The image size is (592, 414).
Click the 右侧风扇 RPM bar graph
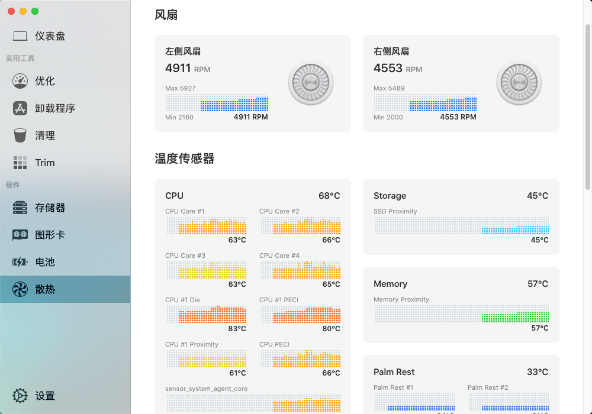click(x=425, y=103)
